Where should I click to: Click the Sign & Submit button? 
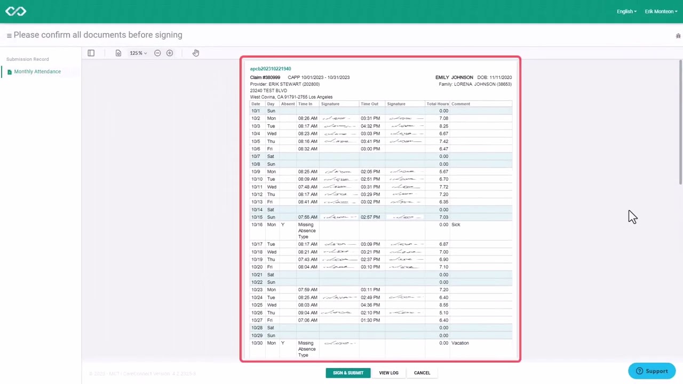[348, 373]
